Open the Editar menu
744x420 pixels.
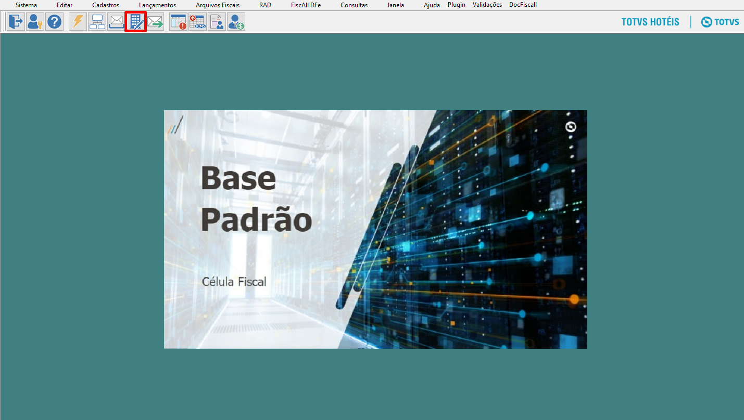tap(65, 5)
